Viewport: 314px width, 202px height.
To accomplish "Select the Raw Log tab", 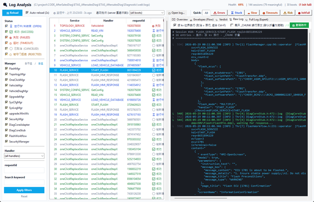I will [236, 19].
